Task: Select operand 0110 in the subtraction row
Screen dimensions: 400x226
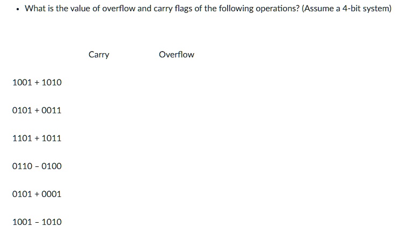Action: point(22,166)
